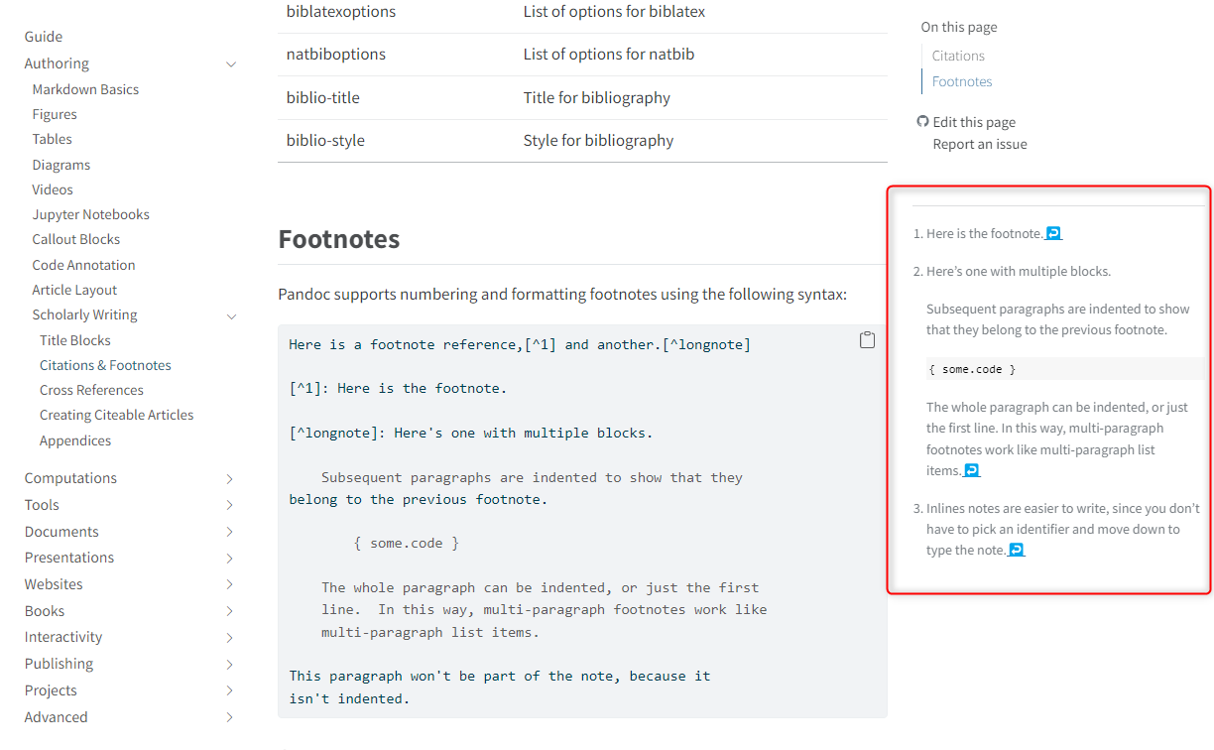Collapse the Authoring sidebar section
Image resolution: width=1214 pixels, height=750 pixels.
[231, 63]
